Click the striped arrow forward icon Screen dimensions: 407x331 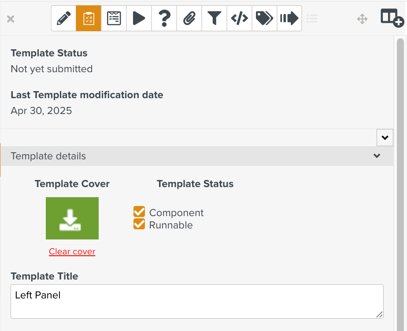[x=289, y=18]
